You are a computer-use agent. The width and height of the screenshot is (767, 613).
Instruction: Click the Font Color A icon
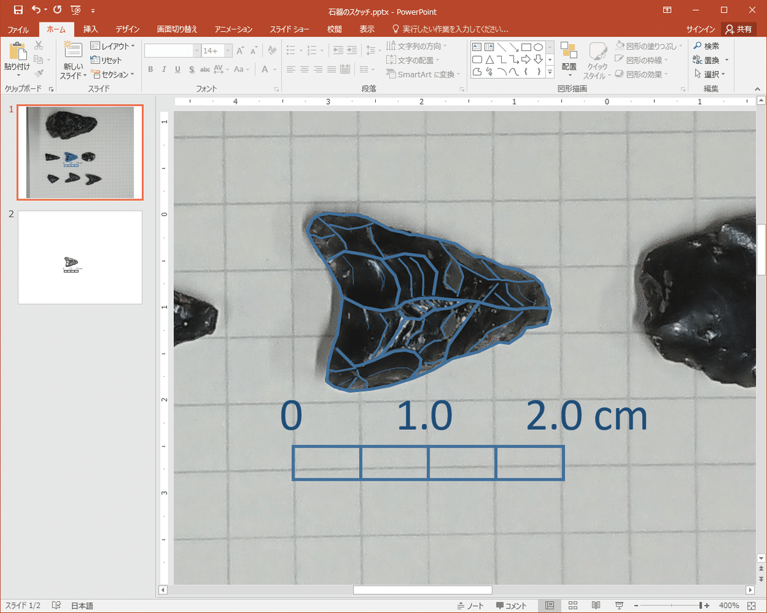tap(265, 70)
